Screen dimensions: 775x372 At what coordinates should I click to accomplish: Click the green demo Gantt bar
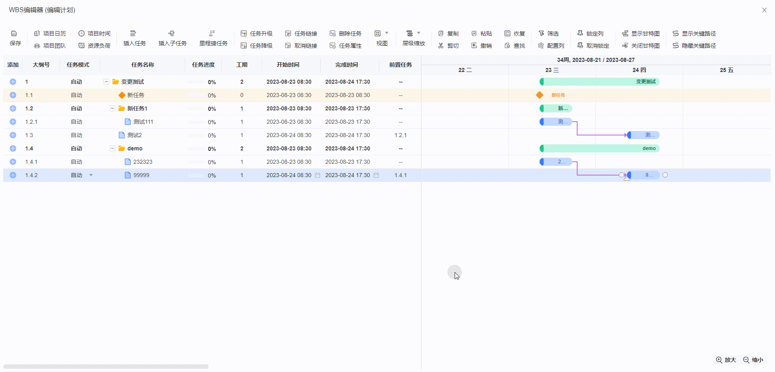[x=599, y=148]
